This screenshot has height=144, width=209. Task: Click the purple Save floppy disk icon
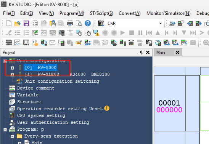26,23
